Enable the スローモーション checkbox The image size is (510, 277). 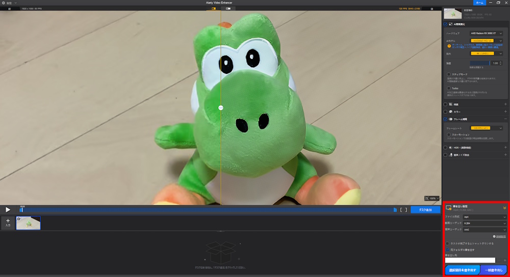tap(448, 135)
